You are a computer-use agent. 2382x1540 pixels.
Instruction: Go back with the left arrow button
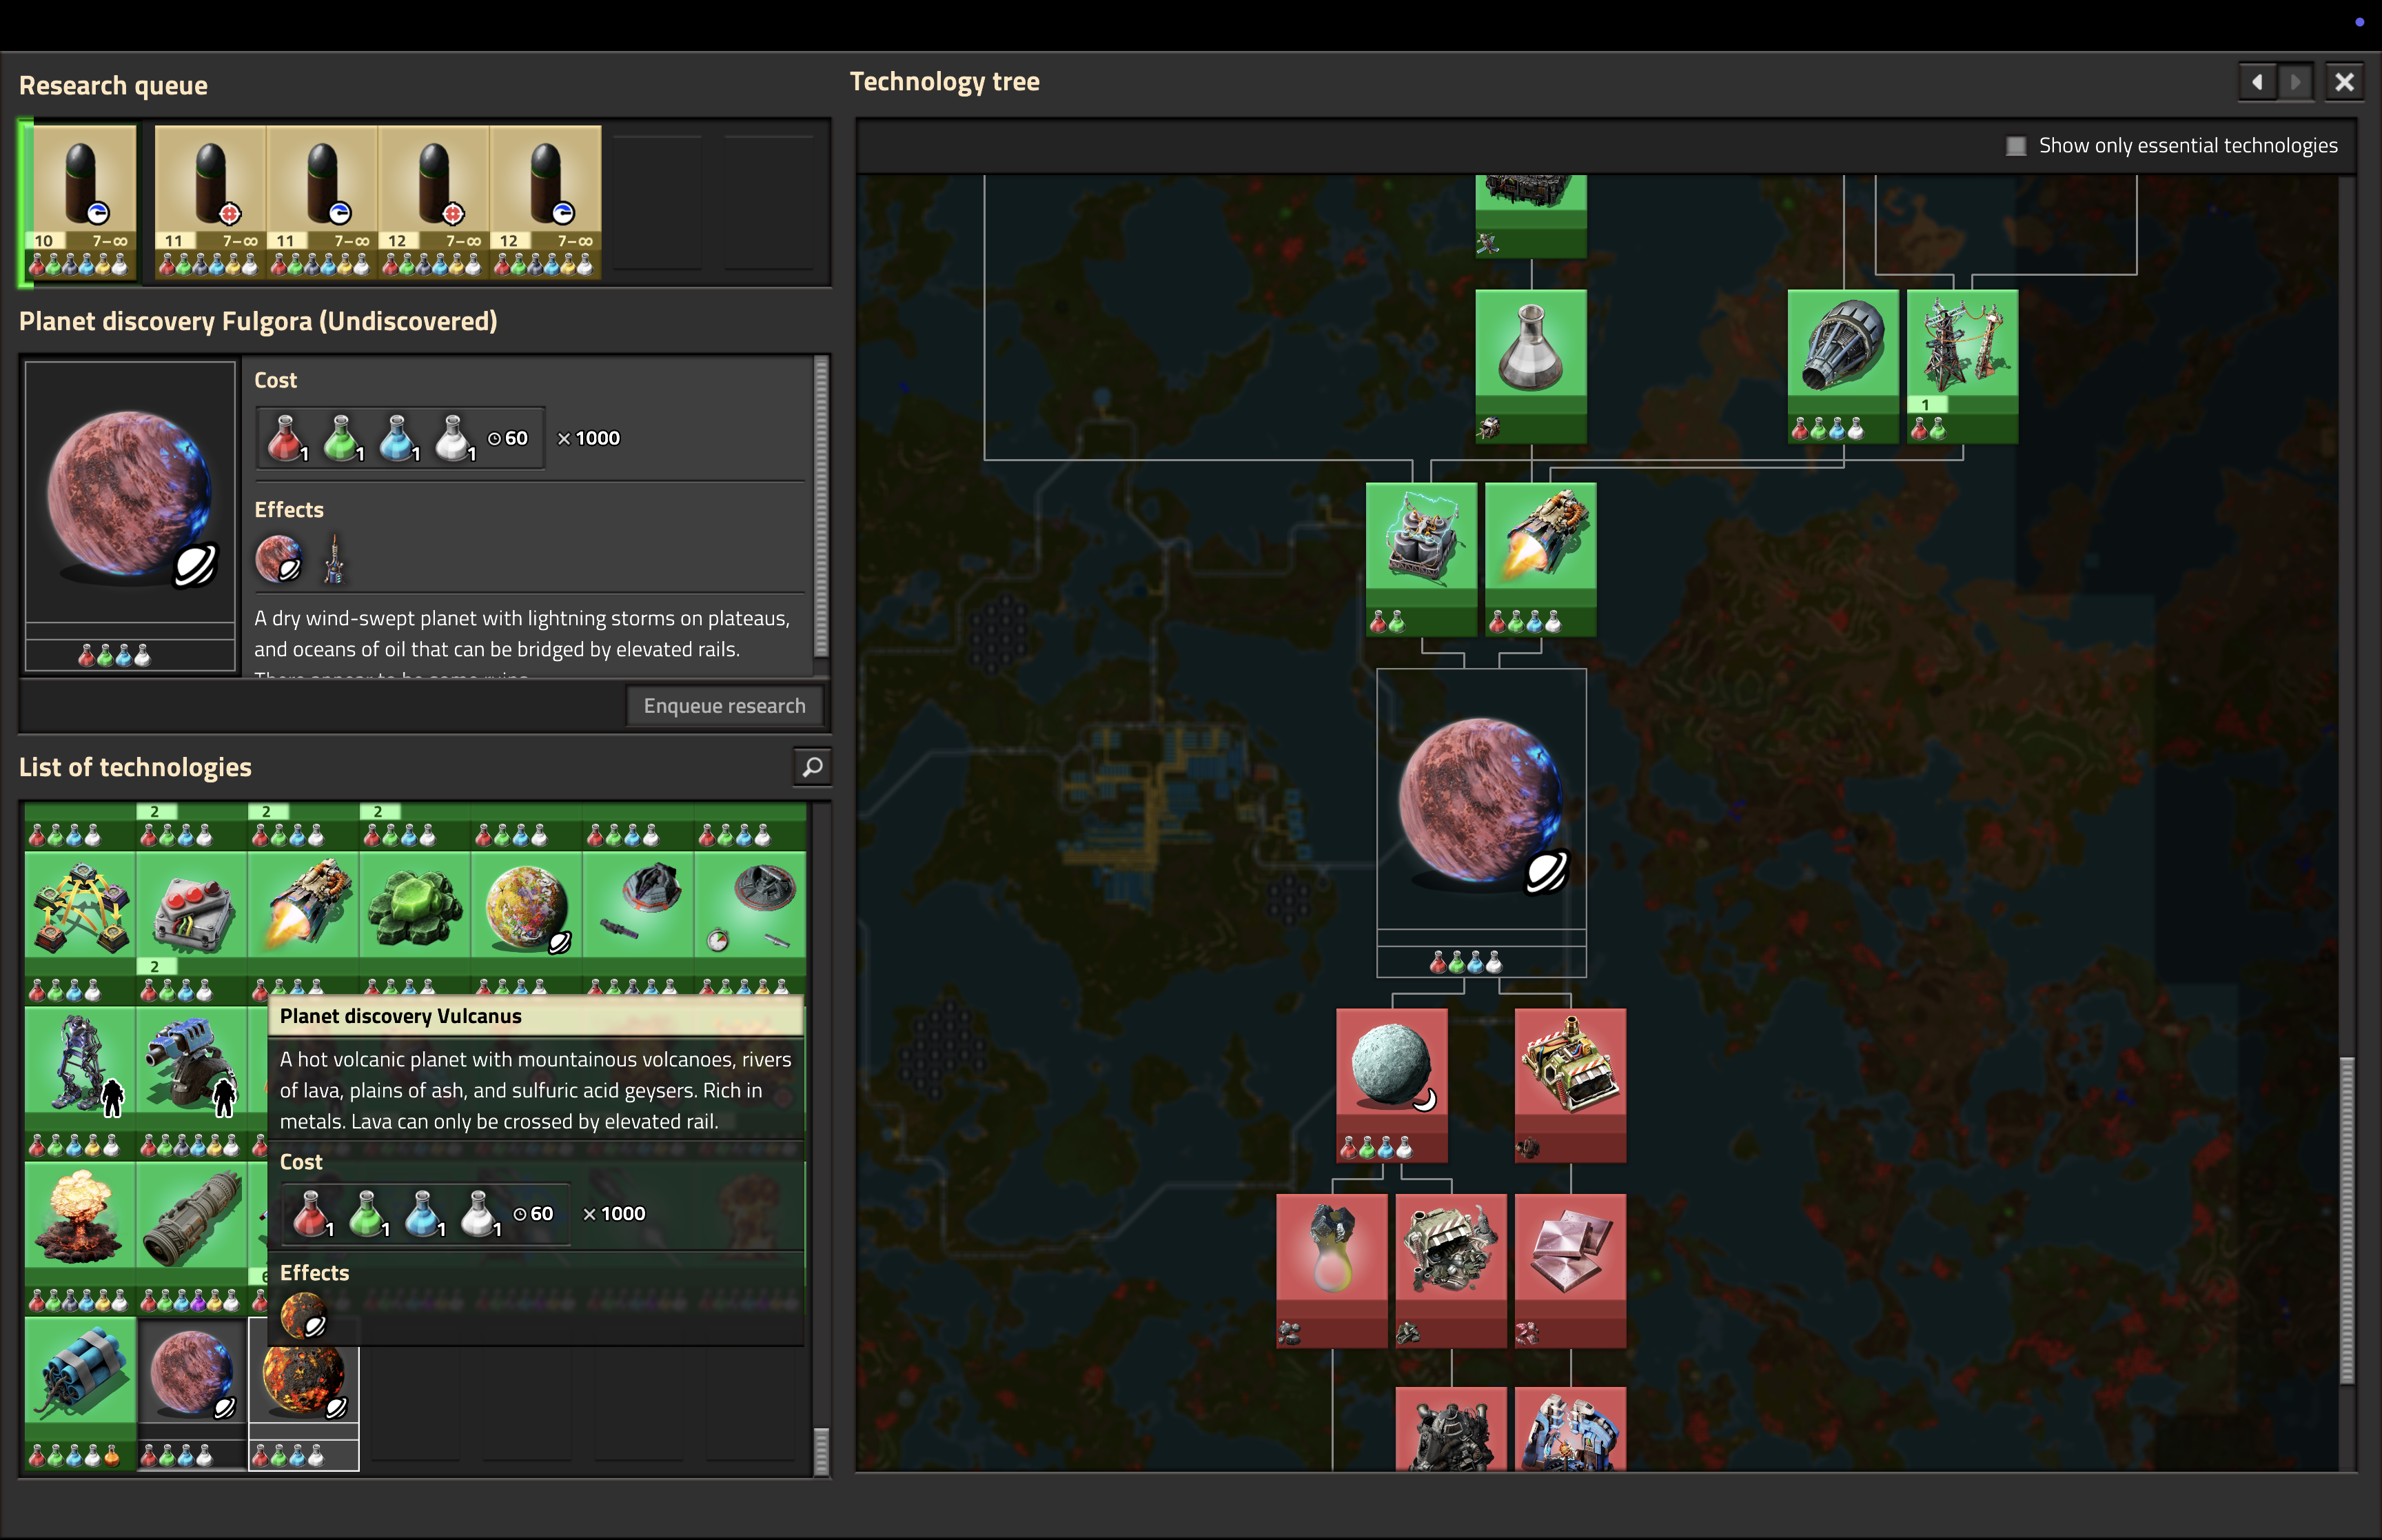point(2257,82)
